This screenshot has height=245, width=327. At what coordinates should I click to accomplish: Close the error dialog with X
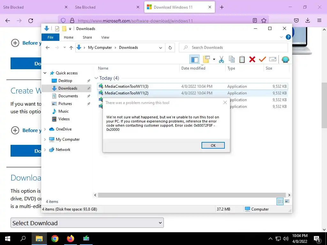tap(225, 102)
